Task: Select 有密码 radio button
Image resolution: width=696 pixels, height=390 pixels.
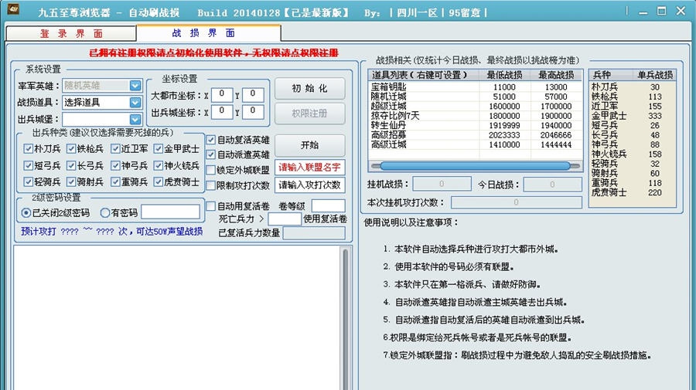Action: click(x=105, y=213)
